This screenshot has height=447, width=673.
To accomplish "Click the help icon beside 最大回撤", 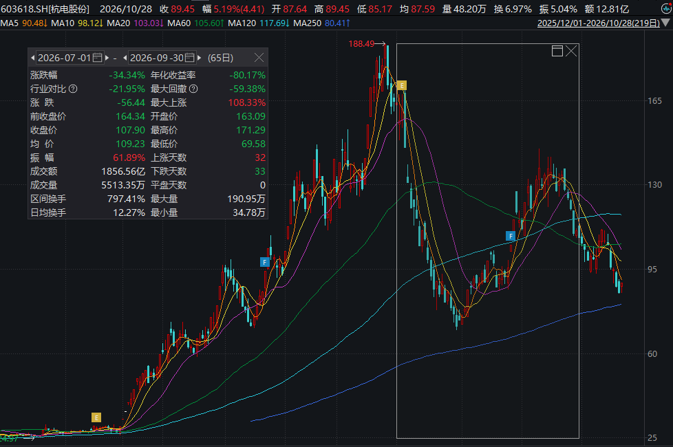I will point(193,89).
